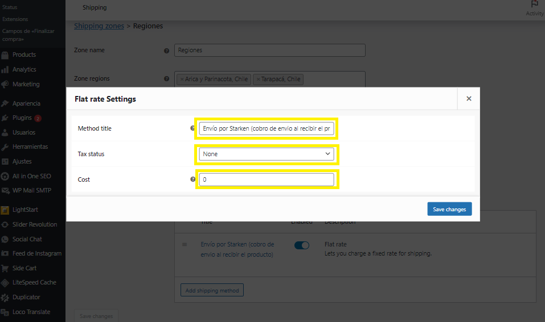
Task: Click the Products icon in sidebar
Action: click(5, 55)
